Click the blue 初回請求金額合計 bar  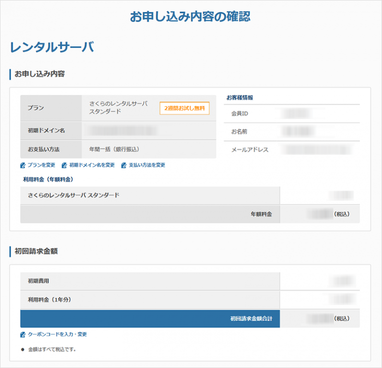click(149, 318)
